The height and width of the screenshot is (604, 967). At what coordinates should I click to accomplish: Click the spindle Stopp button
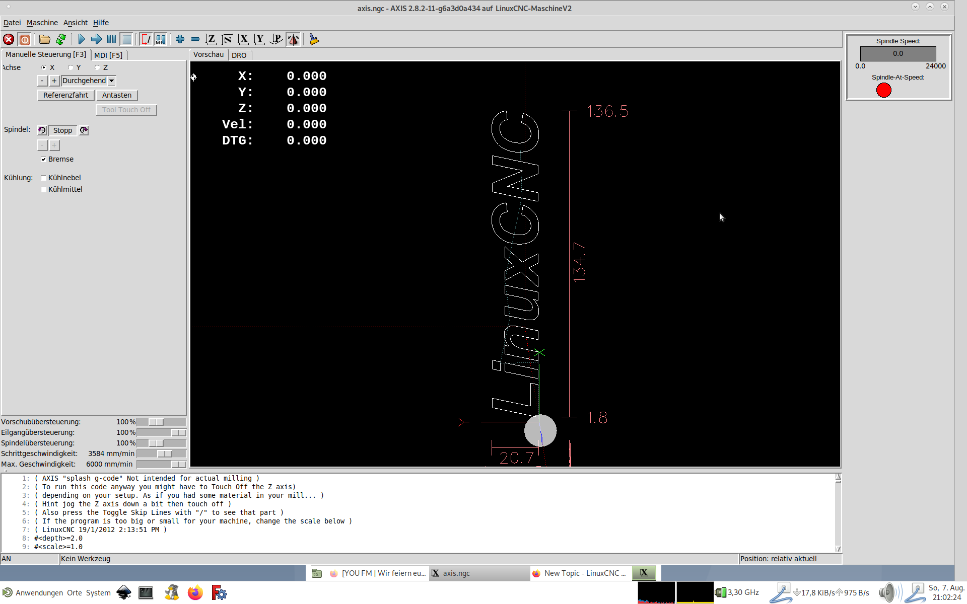pos(63,130)
